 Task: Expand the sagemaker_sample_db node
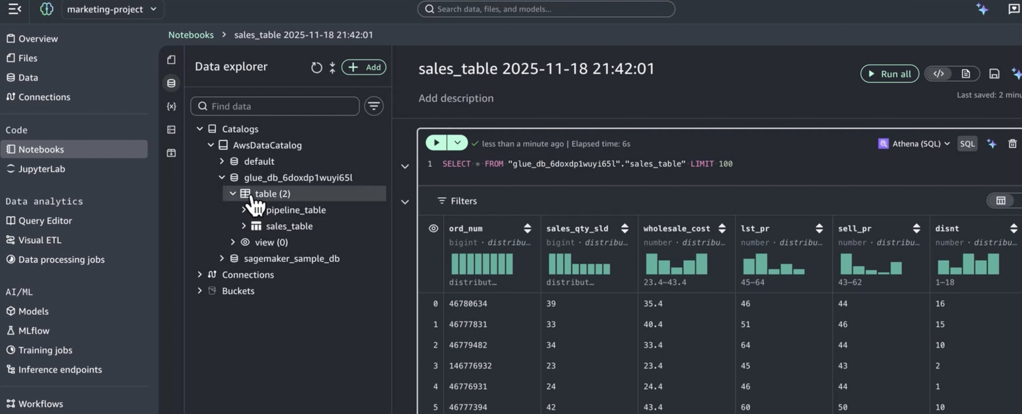pos(222,258)
